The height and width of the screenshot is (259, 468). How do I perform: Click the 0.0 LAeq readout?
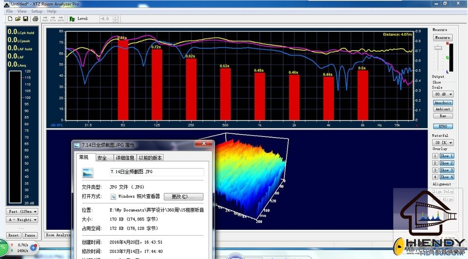tap(17, 64)
